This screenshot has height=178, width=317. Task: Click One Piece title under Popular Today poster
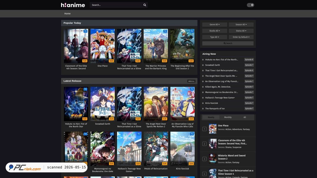click(103, 66)
